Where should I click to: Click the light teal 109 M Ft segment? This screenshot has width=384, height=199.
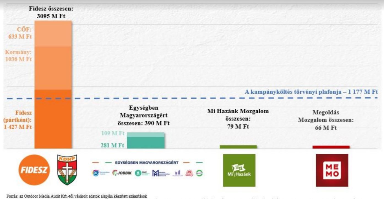146,134
